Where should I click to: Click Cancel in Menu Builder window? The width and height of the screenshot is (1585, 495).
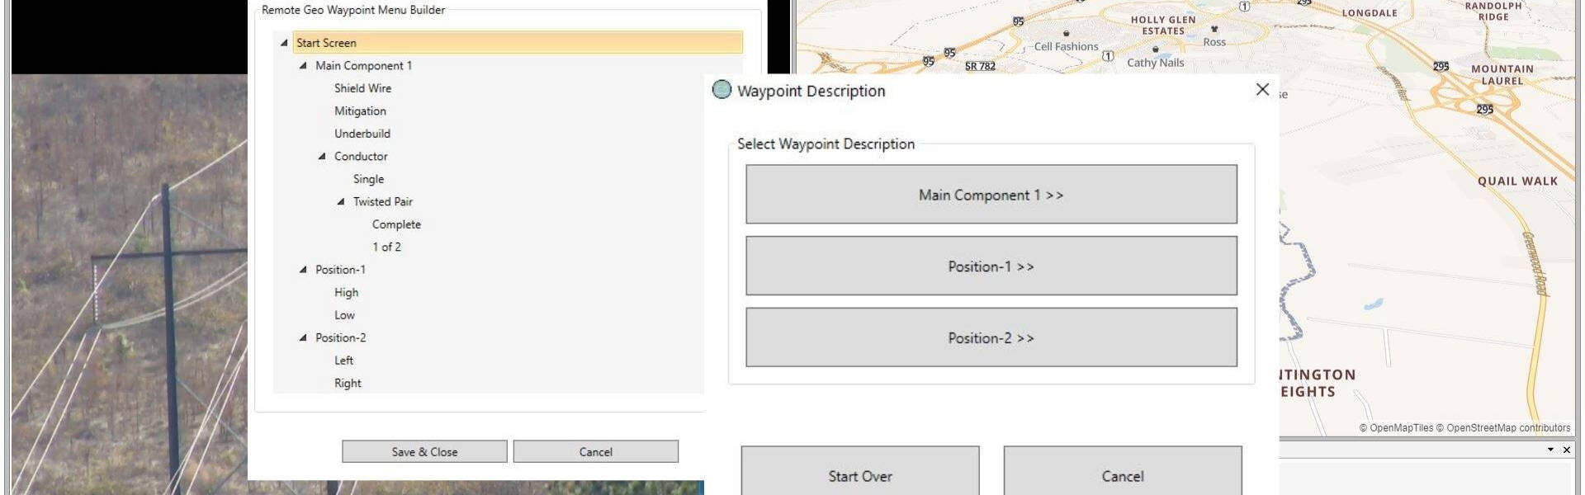click(595, 451)
